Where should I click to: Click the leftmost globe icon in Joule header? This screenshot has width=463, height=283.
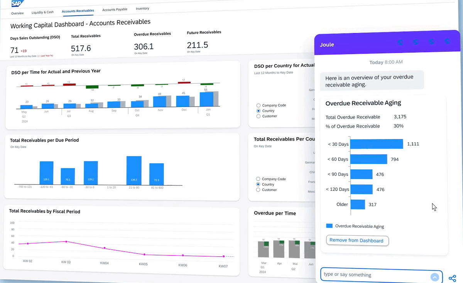coord(400,42)
